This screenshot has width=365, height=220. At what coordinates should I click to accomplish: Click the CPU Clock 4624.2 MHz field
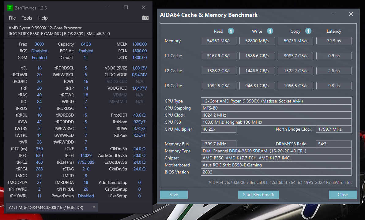coord(276,115)
